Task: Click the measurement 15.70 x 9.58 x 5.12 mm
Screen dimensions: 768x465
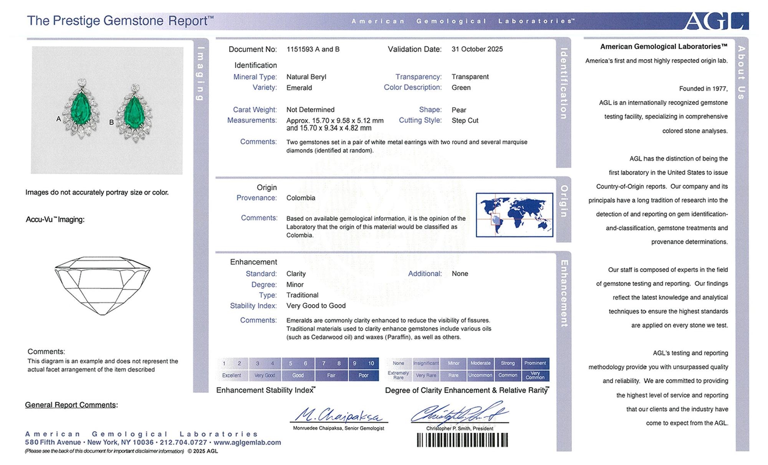Action: click(x=348, y=121)
